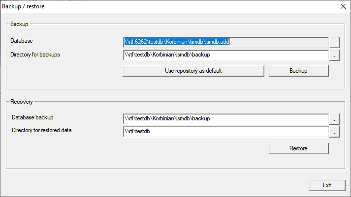
Task: Browse for Directory for restored data
Action: pyautogui.click(x=335, y=132)
